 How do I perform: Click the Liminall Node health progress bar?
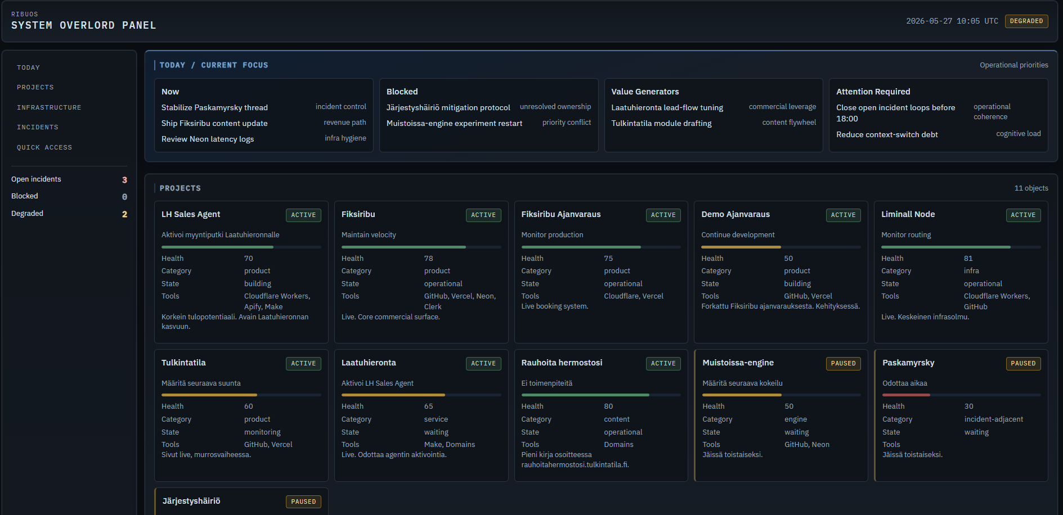coord(961,247)
